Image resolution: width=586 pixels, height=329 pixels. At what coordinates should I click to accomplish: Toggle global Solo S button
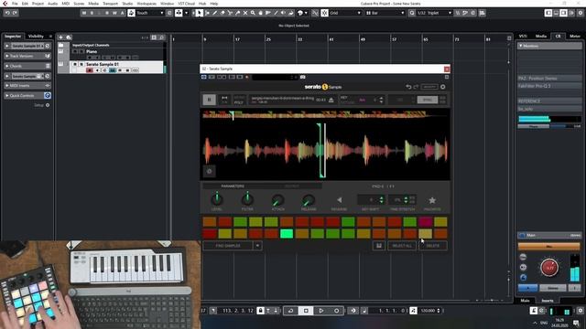click(x=92, y=13)
